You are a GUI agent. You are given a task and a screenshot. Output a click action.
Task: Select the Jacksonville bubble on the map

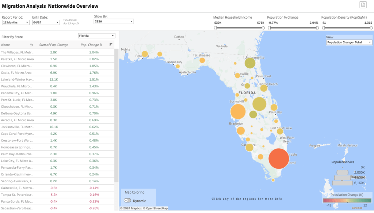click(x=250, y=63)
